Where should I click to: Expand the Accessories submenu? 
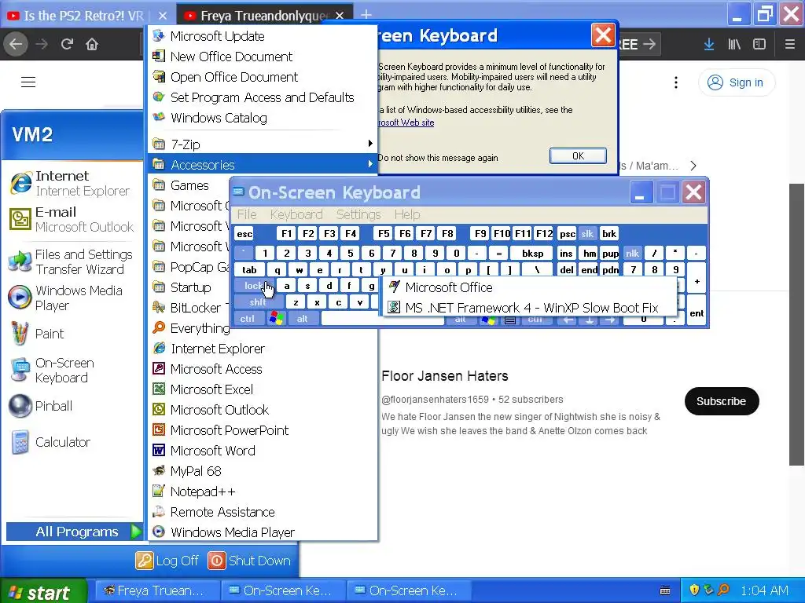point(263,165)
